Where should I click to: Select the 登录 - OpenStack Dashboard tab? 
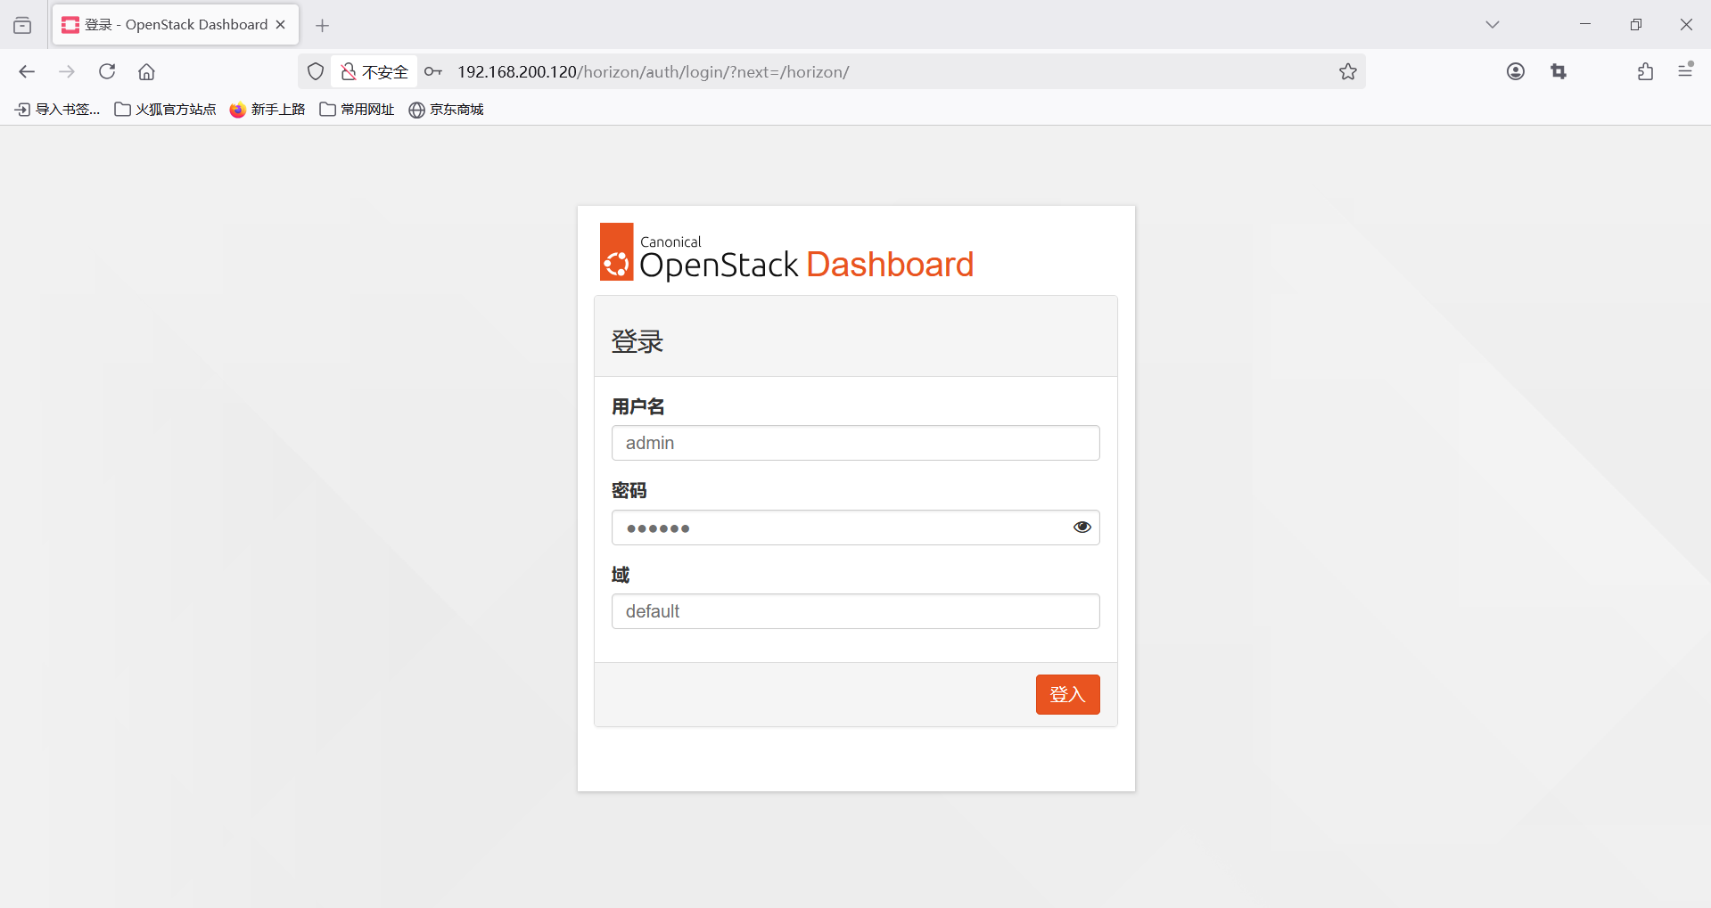(176, 25)
